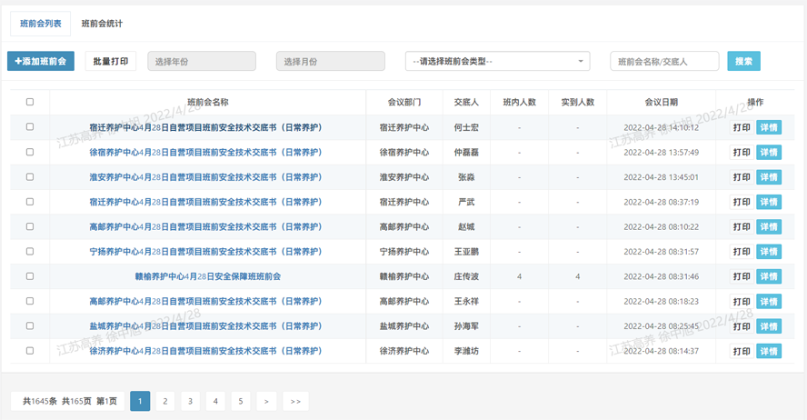This screenshot has height=420, width=807.
Task: Open the 选择年份 year picker
Action: [201, 61]
